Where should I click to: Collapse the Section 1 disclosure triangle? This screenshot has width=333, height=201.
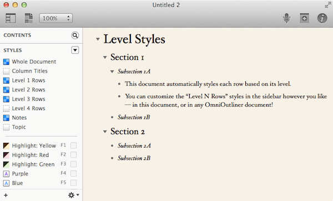click(105, 57)
